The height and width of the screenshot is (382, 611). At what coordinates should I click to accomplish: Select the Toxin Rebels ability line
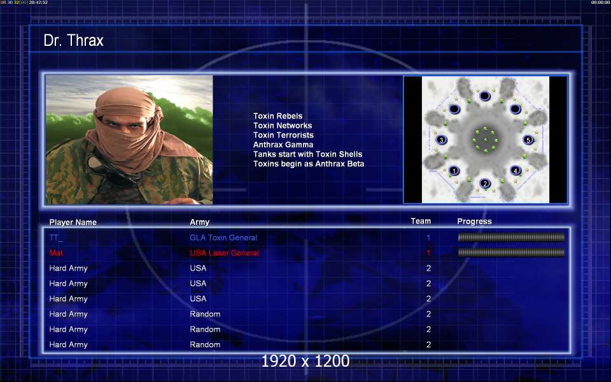point(278,116)
